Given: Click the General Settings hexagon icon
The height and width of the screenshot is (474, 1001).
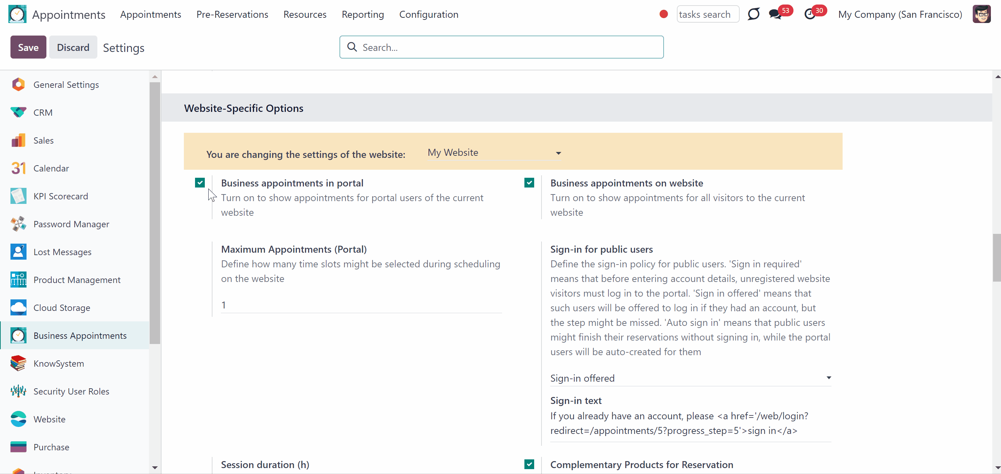Looking at the screenshot, I should coord(18,85).
